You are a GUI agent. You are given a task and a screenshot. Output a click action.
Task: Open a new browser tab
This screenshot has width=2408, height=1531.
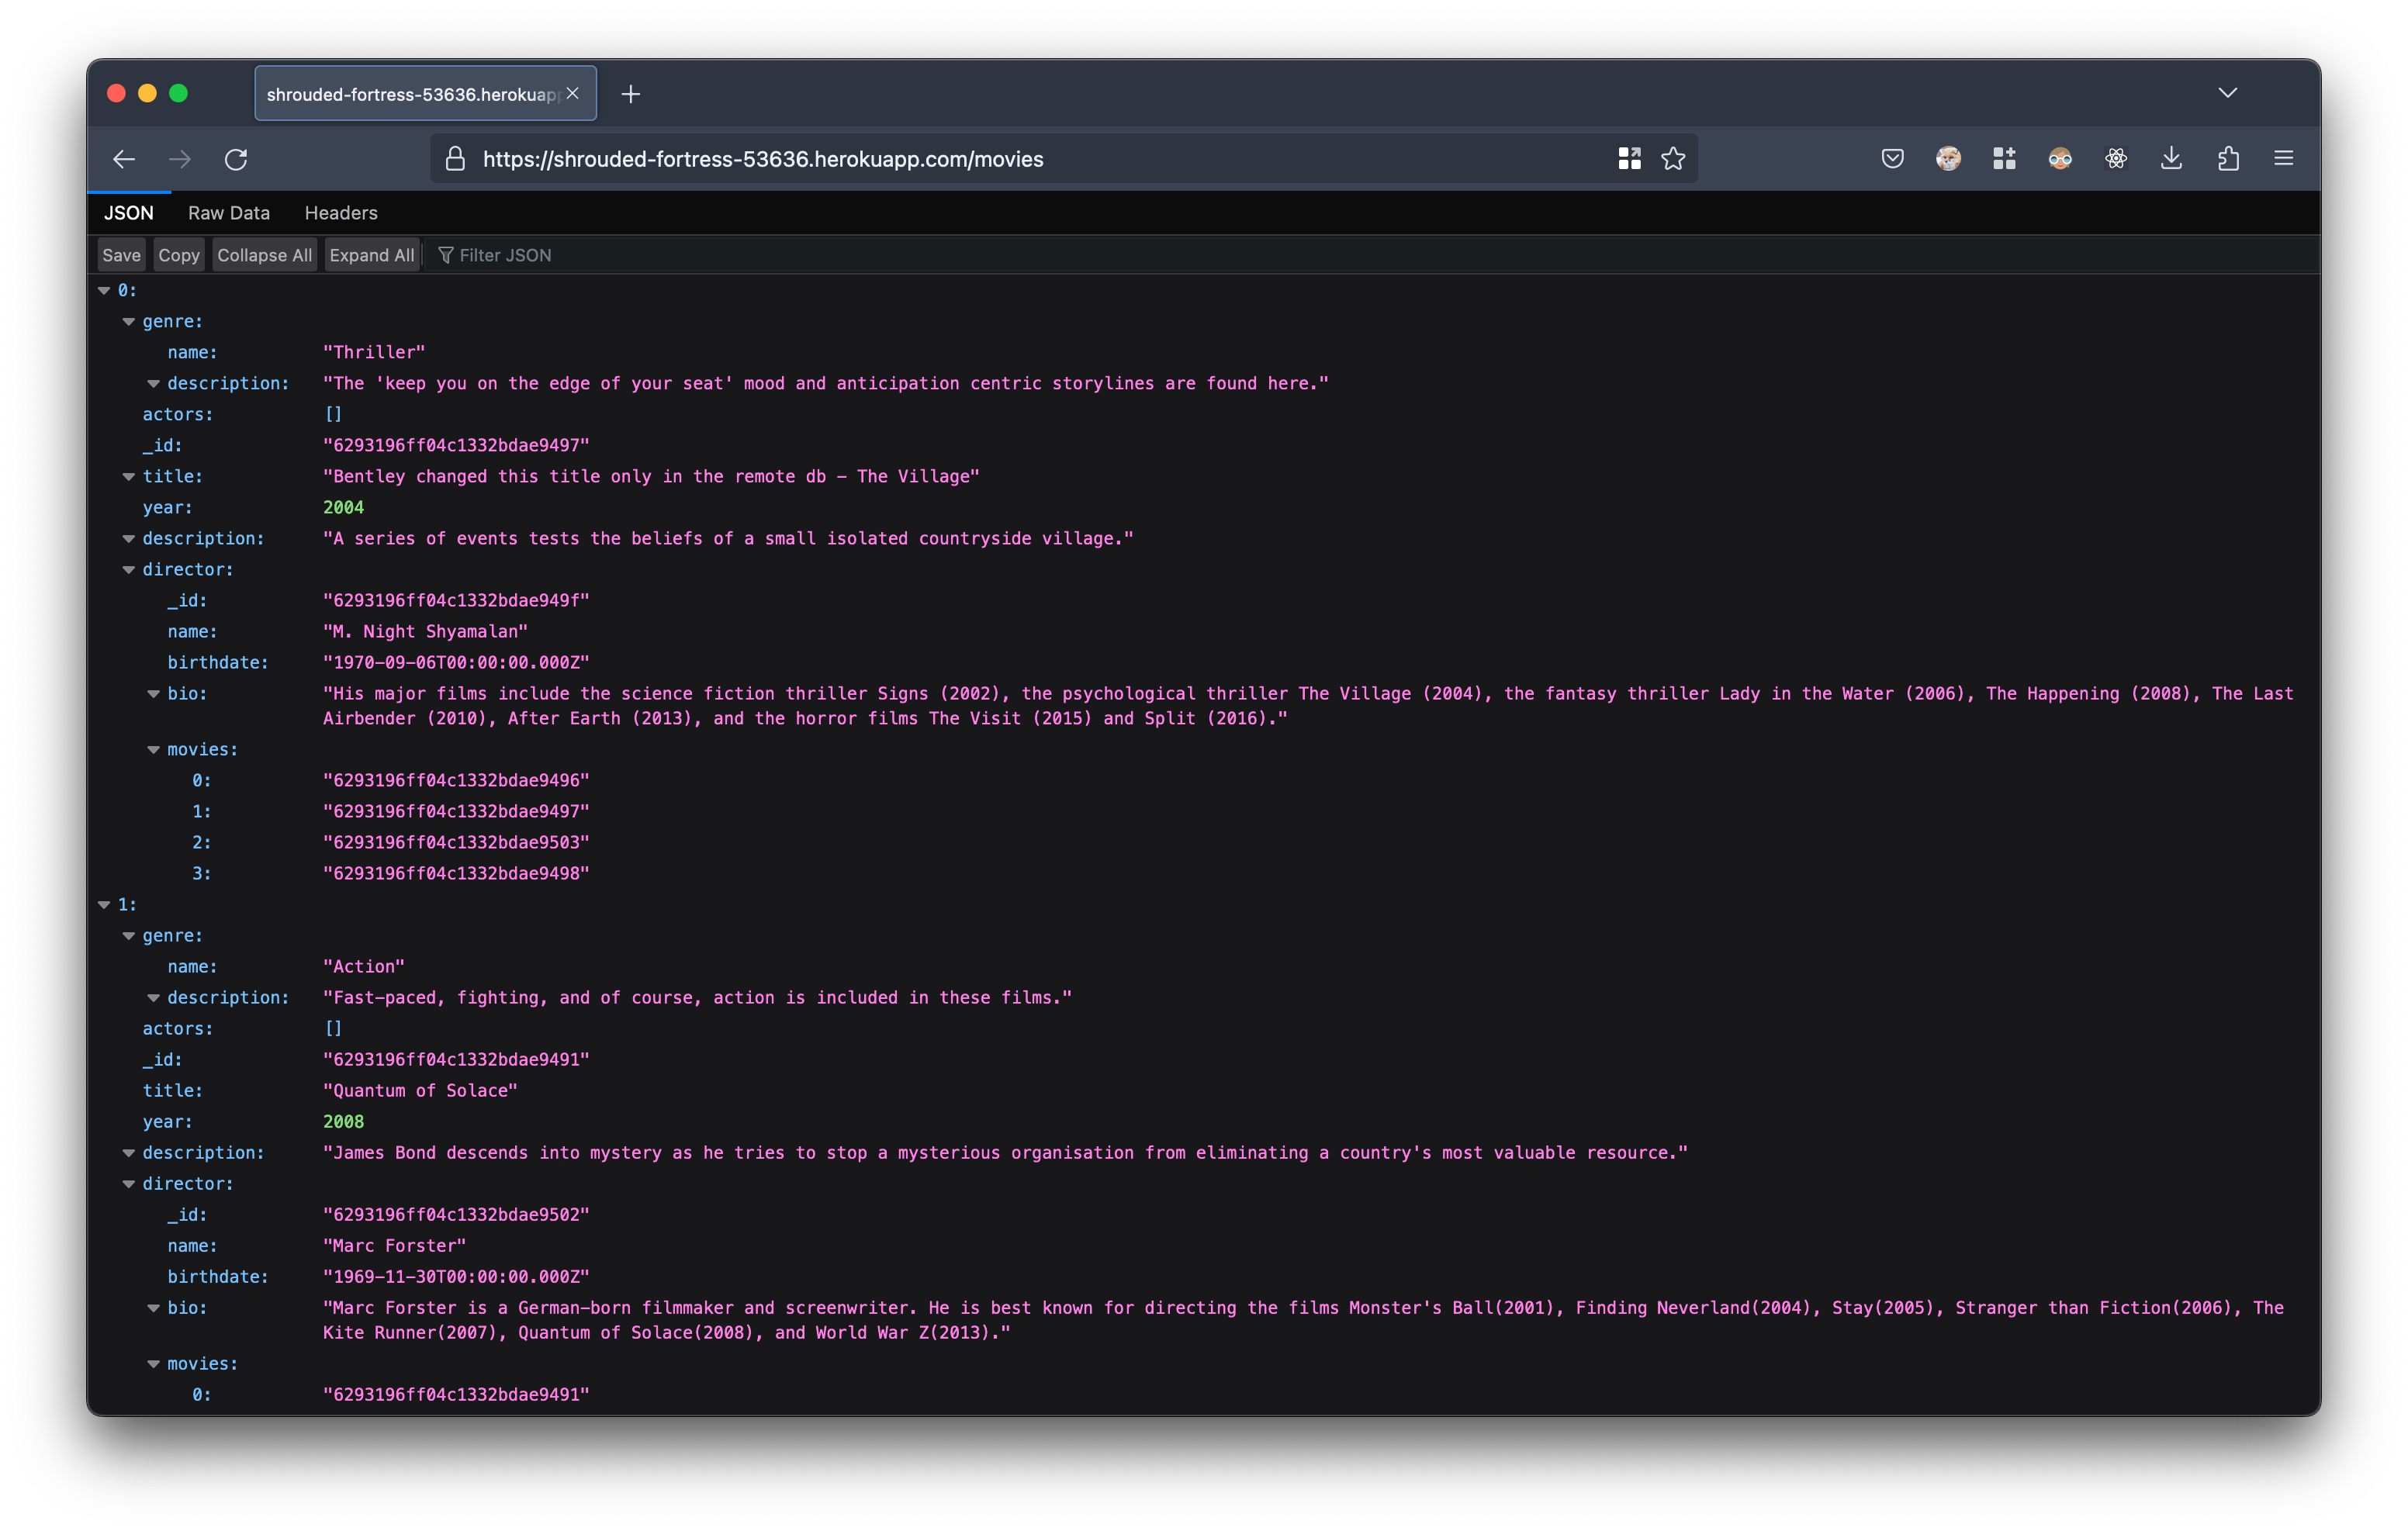coord(630,94)
